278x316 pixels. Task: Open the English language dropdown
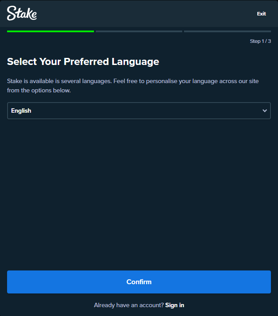tap(139, 110)
